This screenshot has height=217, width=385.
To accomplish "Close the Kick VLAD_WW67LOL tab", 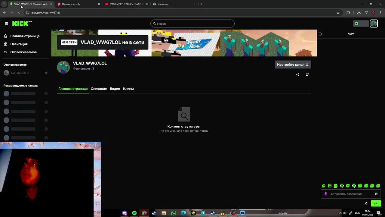I will pyautogui.click(x=51, y=4).
